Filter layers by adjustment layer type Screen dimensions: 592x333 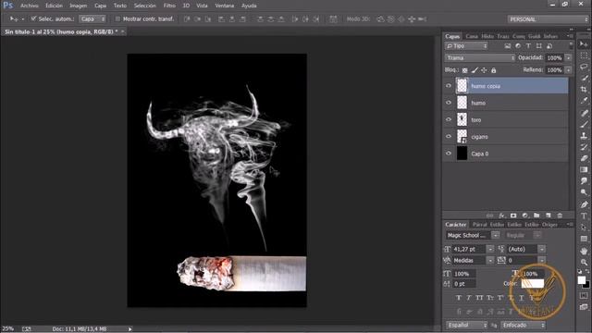(518, 46)
